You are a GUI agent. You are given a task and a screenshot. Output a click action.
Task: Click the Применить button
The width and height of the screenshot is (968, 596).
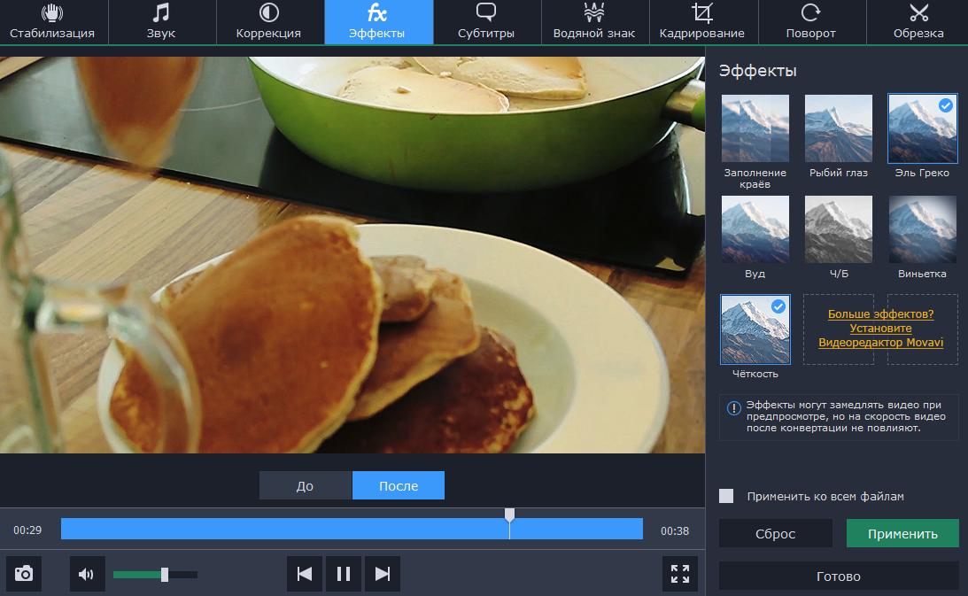(x=902, y=534)
